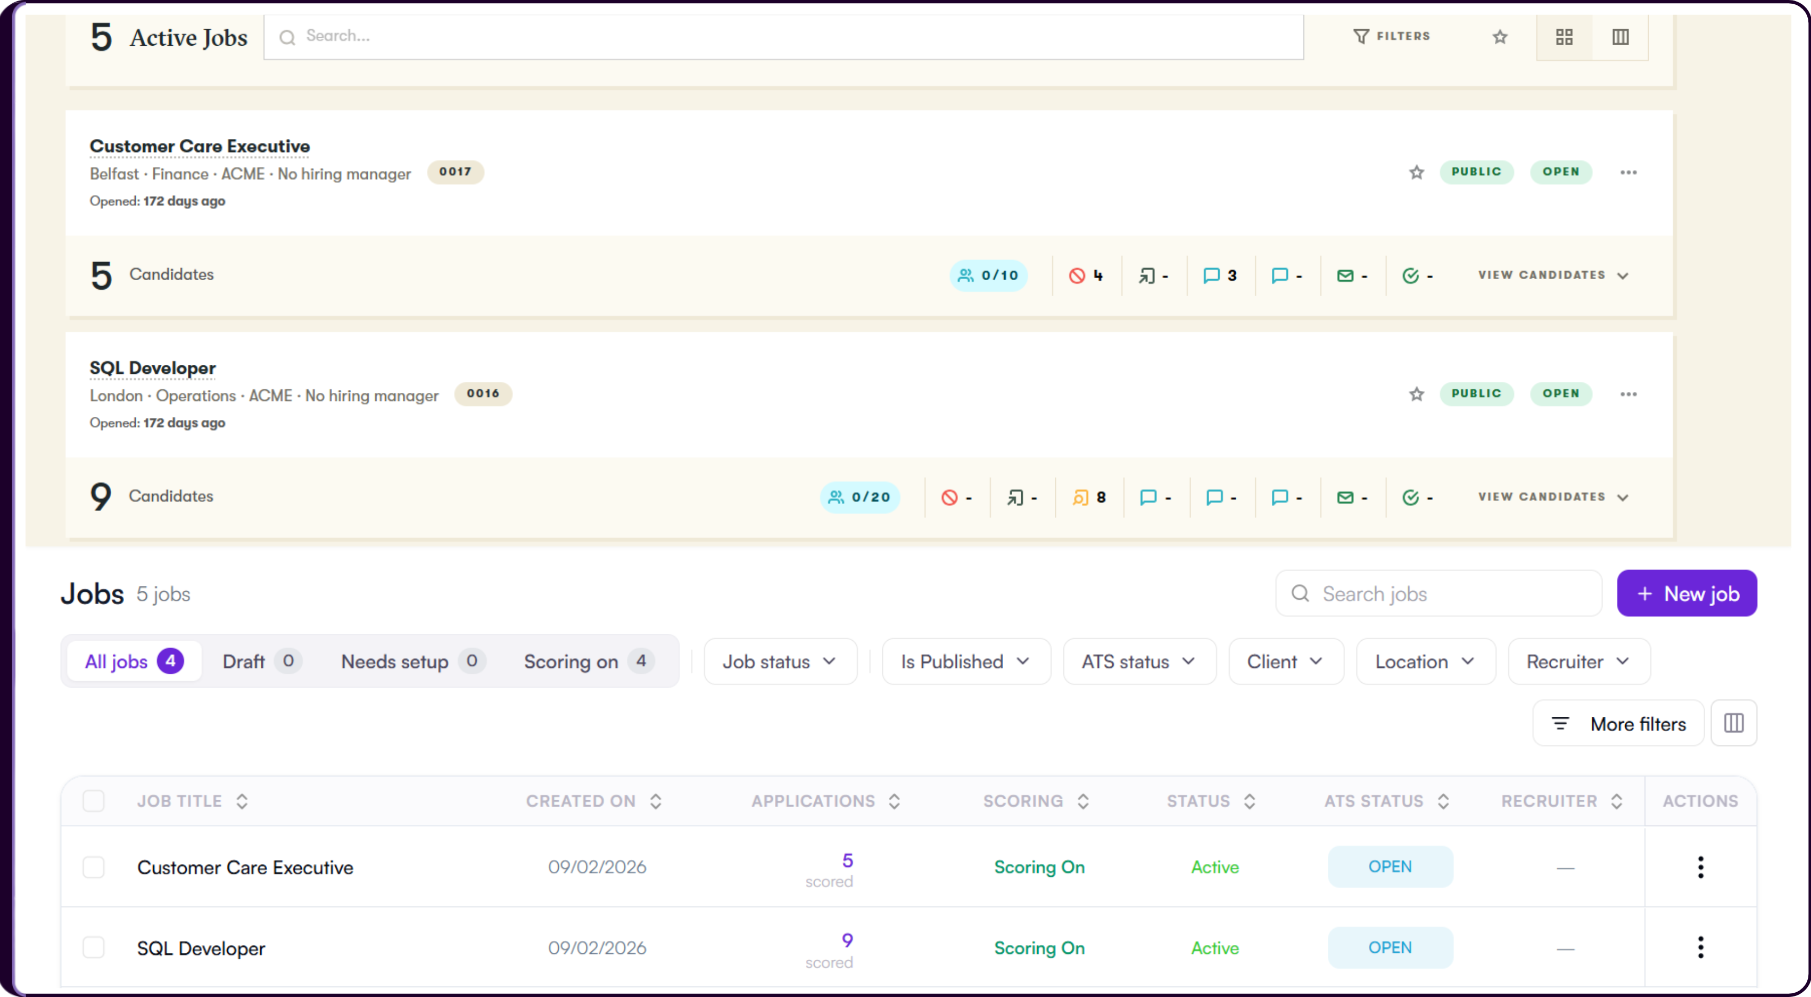Open the ATS status dropdown
Image resolution: width=1811 pixels, height=997 pixels.
[1139, 662]
